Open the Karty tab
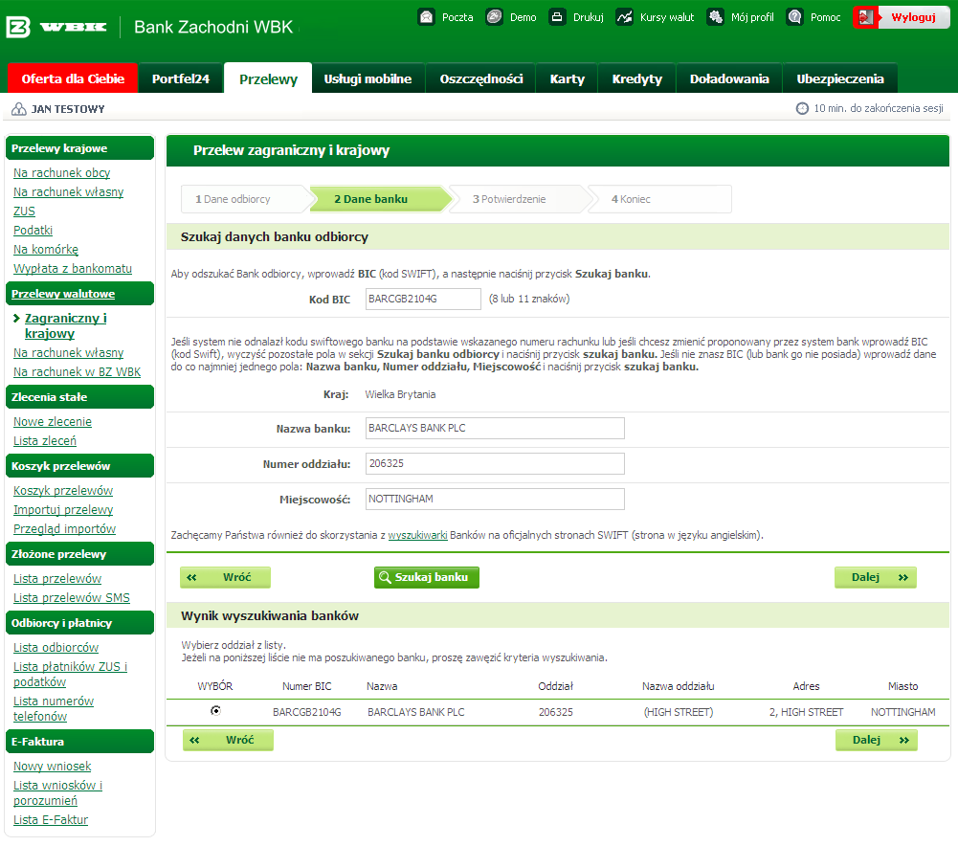Screen dimensions: 958x846 point(567,78)
